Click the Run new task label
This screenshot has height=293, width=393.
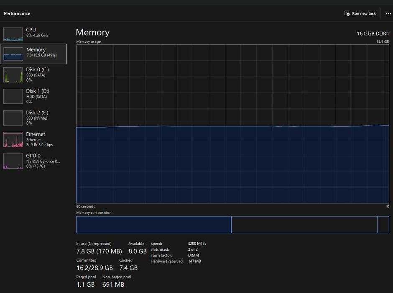point(364,13)
